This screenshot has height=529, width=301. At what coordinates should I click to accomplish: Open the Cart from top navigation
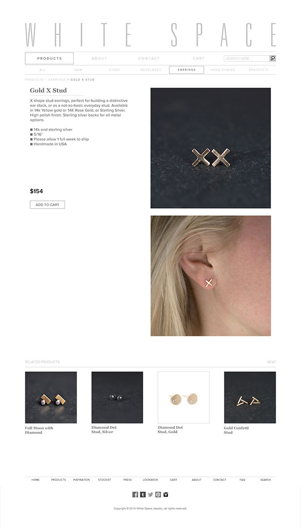click(199, 58)
